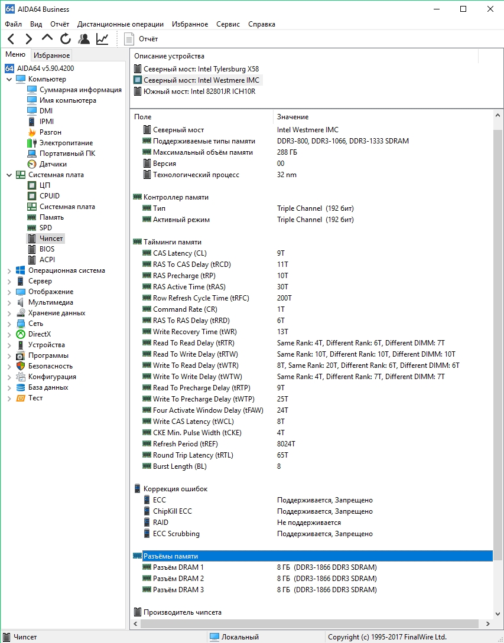The height and width of the screenshot is (643, 504).
Task: Open Дистанционные операции menu
Action: tap(121, 24)
